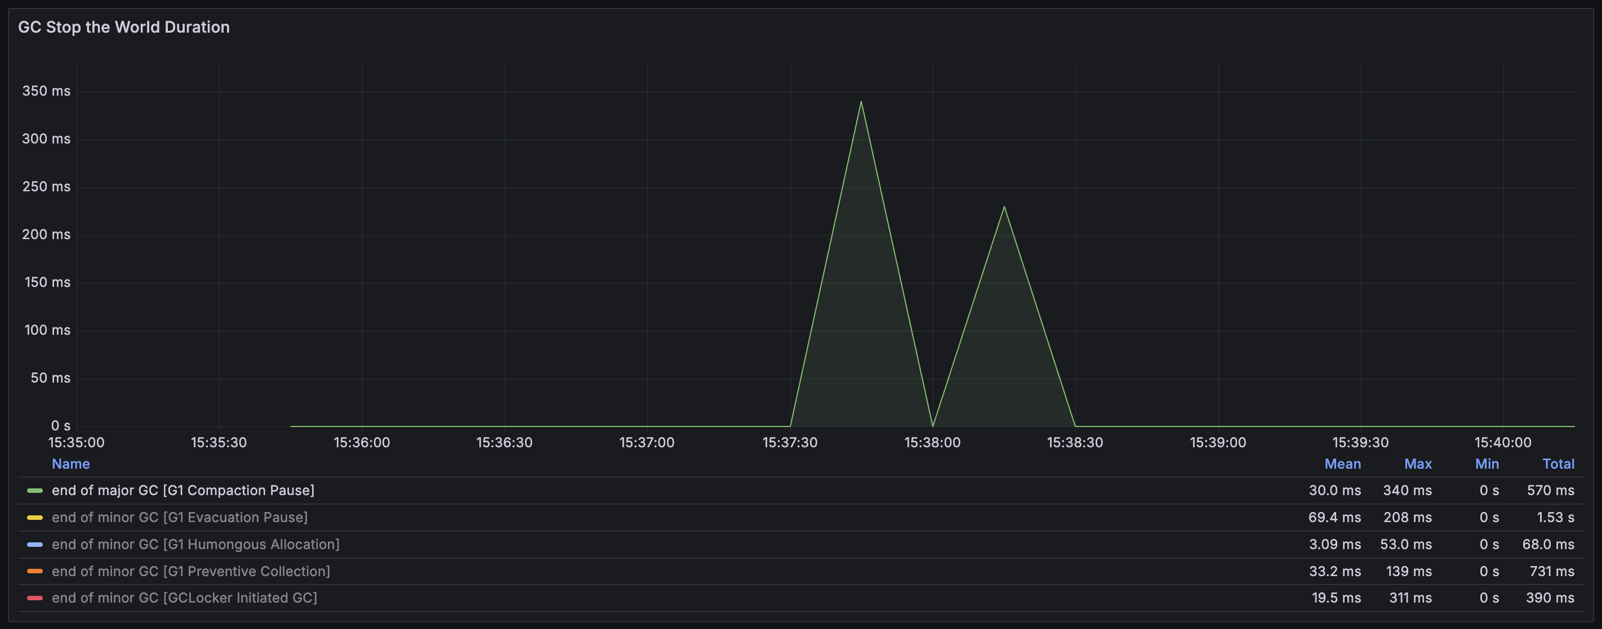Click the 200 ms y-axis label
This screenshot has width=1602, height=629.
(x=46, y=235)
